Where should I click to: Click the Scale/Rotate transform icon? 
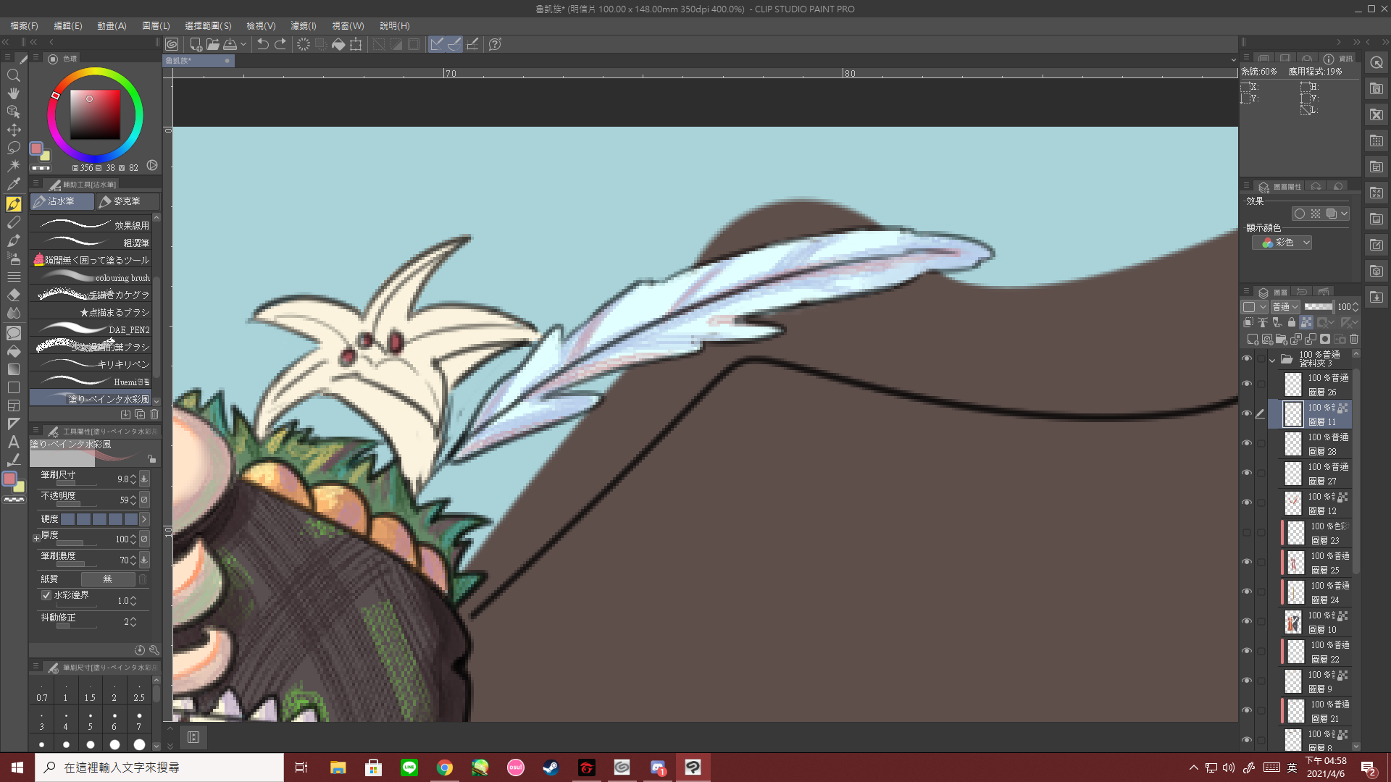356,44
